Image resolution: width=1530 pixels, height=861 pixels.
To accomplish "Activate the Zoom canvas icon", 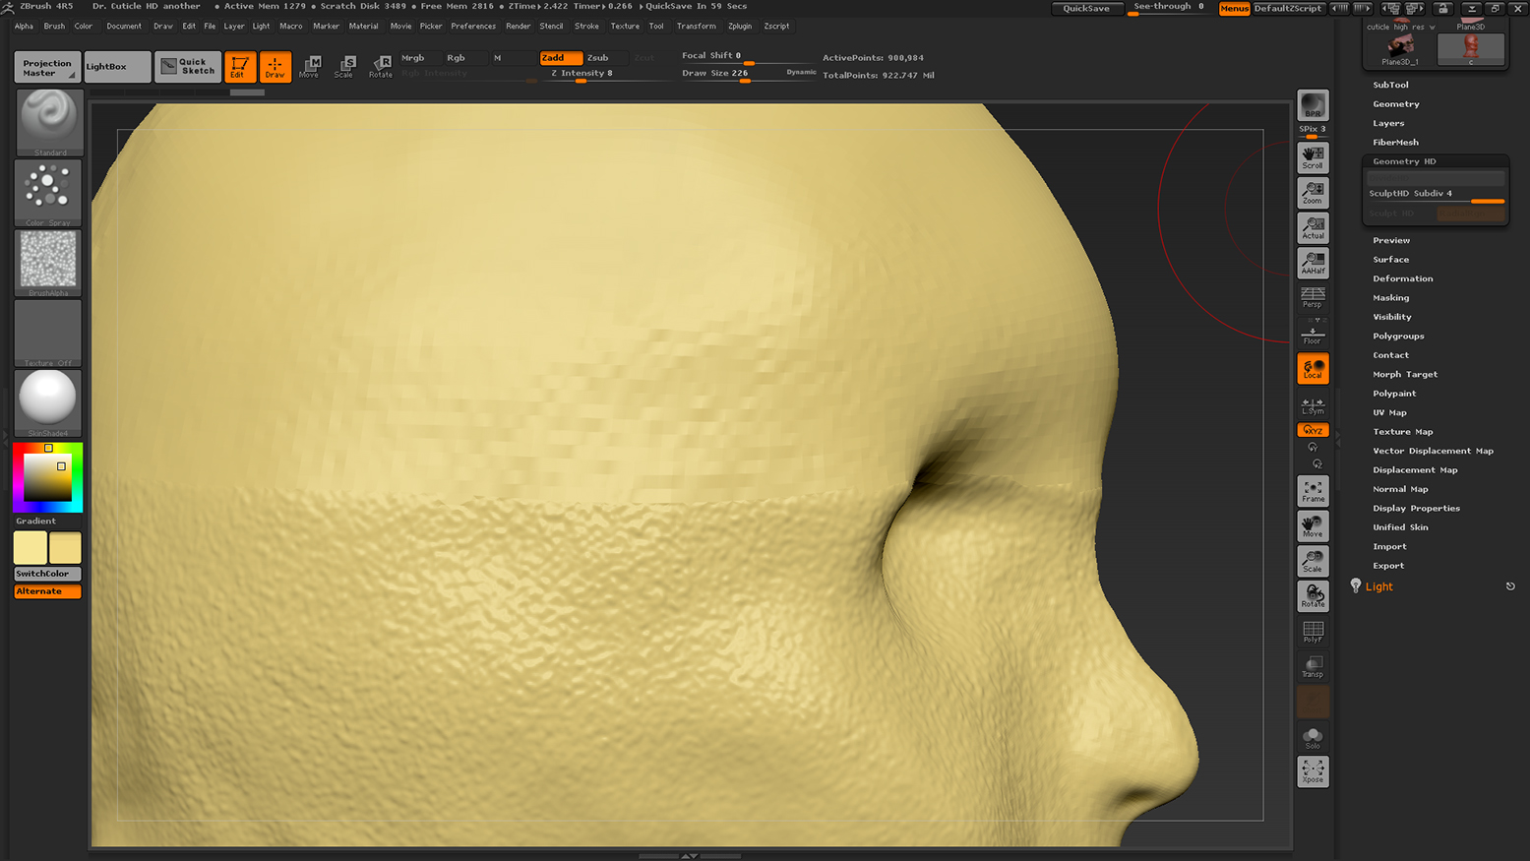I will (1313, 193).
